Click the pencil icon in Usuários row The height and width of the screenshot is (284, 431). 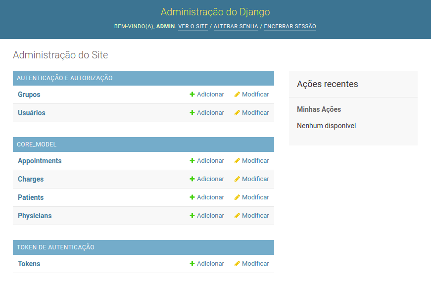[x=237, y=113]
